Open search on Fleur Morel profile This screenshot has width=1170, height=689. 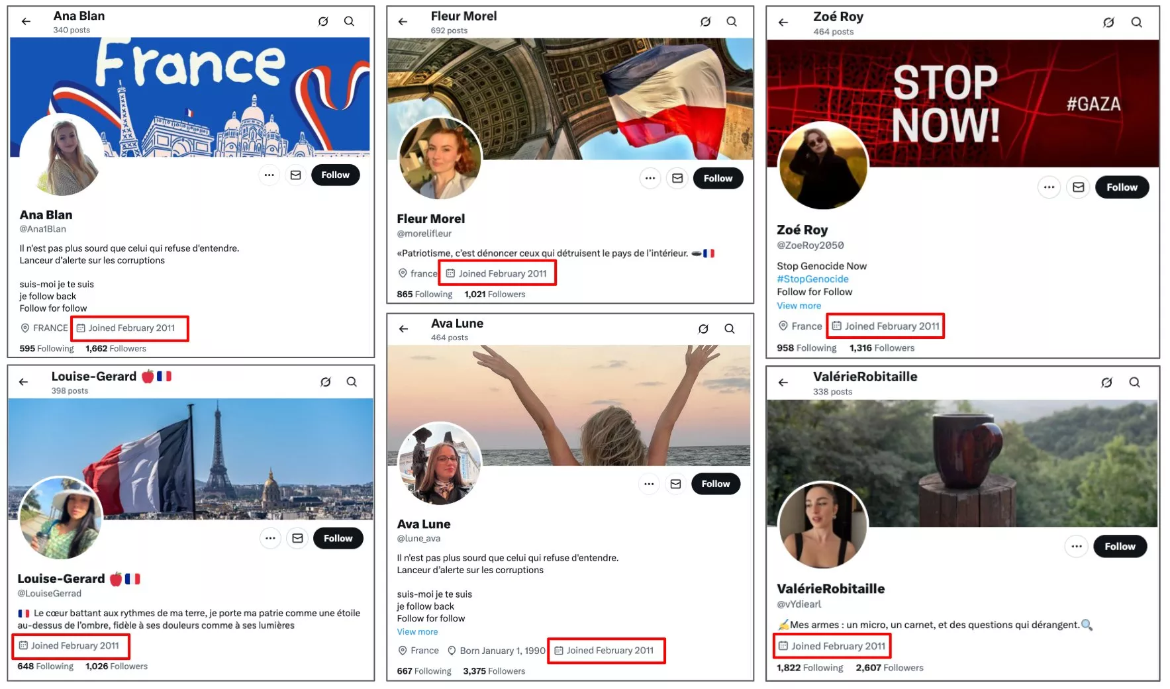click(732, 22)
